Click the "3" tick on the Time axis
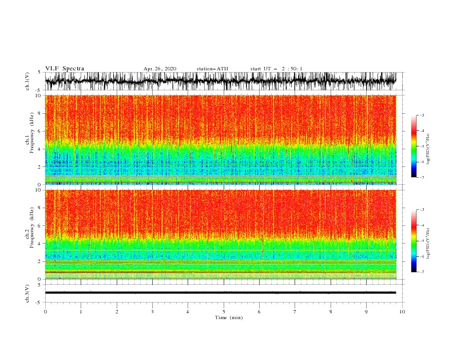The height and width of the screenshot is (350, 453). (152, 312)
